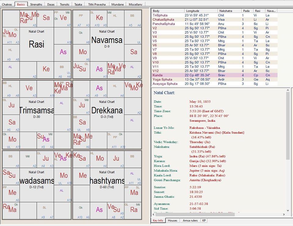Open the Mundane tab
The width and height of the screenshot is (293, 226).
point(118,4)
